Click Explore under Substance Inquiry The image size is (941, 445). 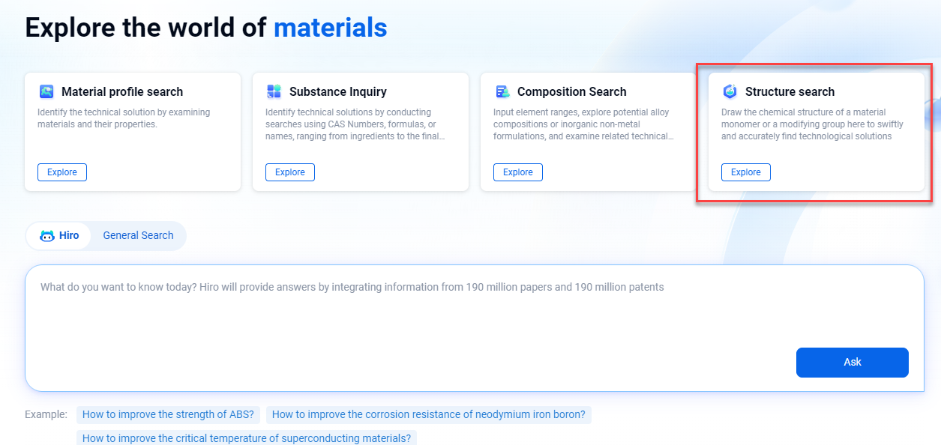pyautogui.click(x=289, y=172)
